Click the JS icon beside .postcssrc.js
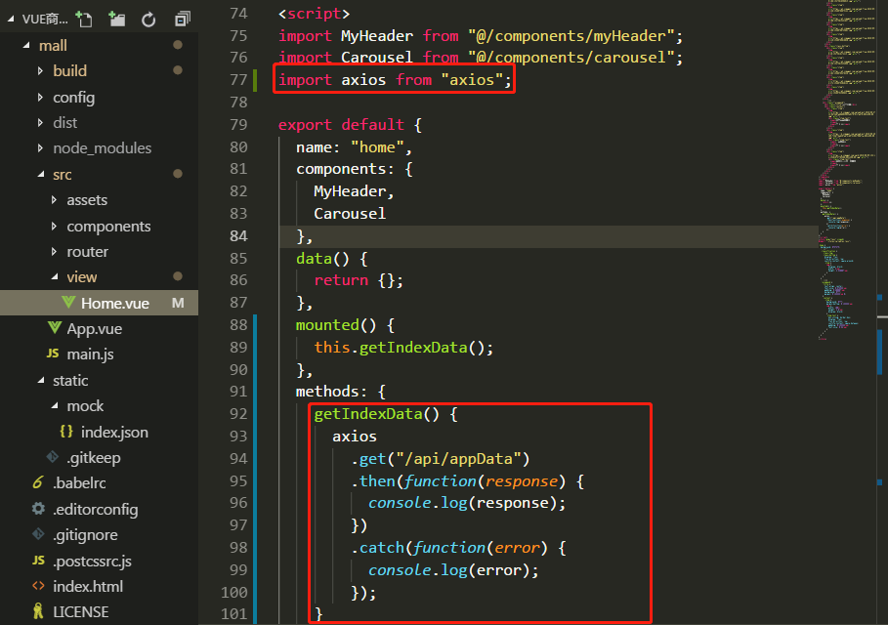The width and height of the screenshot is (888, 625). point(38,560)
